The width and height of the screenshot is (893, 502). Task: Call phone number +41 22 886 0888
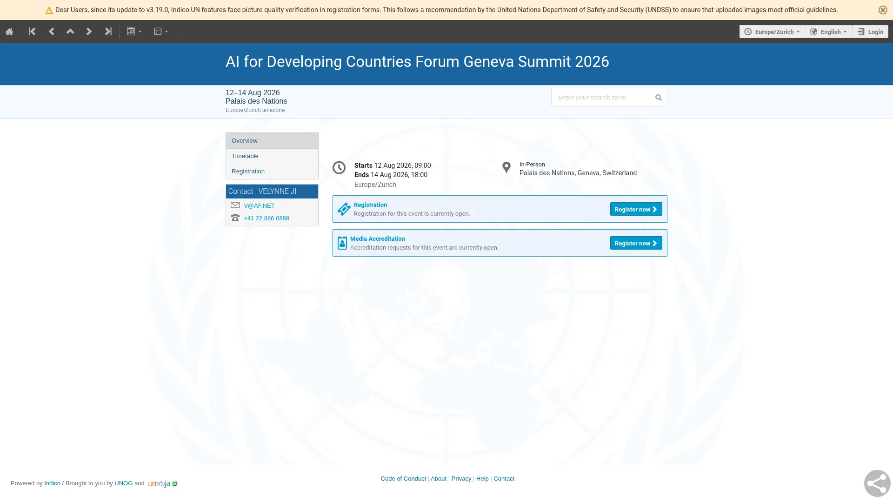[267, 218]
